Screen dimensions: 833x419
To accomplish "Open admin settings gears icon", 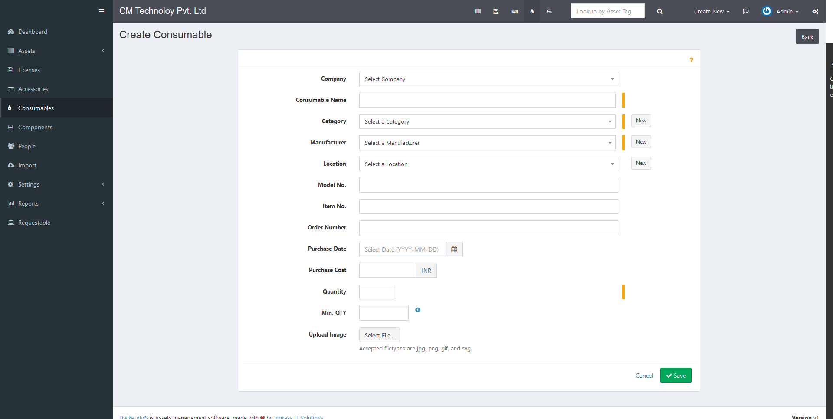I will (x=815, y=11).
